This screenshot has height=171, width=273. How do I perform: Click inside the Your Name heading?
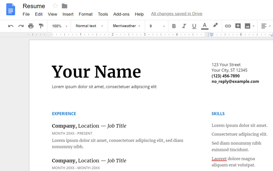(x=96, y=72)
